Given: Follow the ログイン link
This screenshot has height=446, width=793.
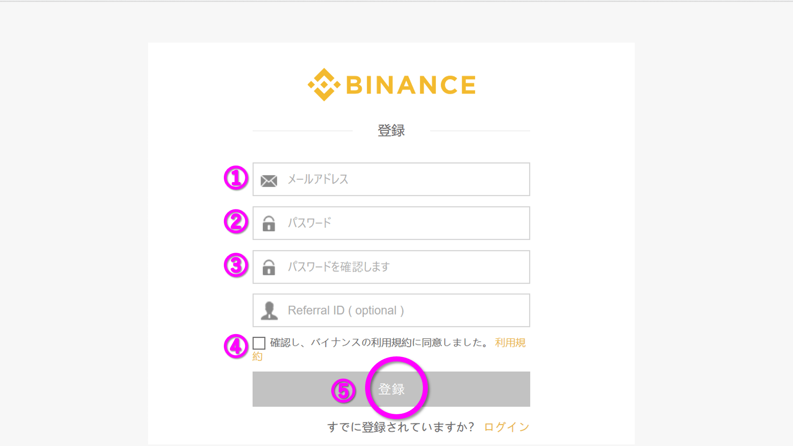Looking at the screenshot, I should (x=506, y=427).
